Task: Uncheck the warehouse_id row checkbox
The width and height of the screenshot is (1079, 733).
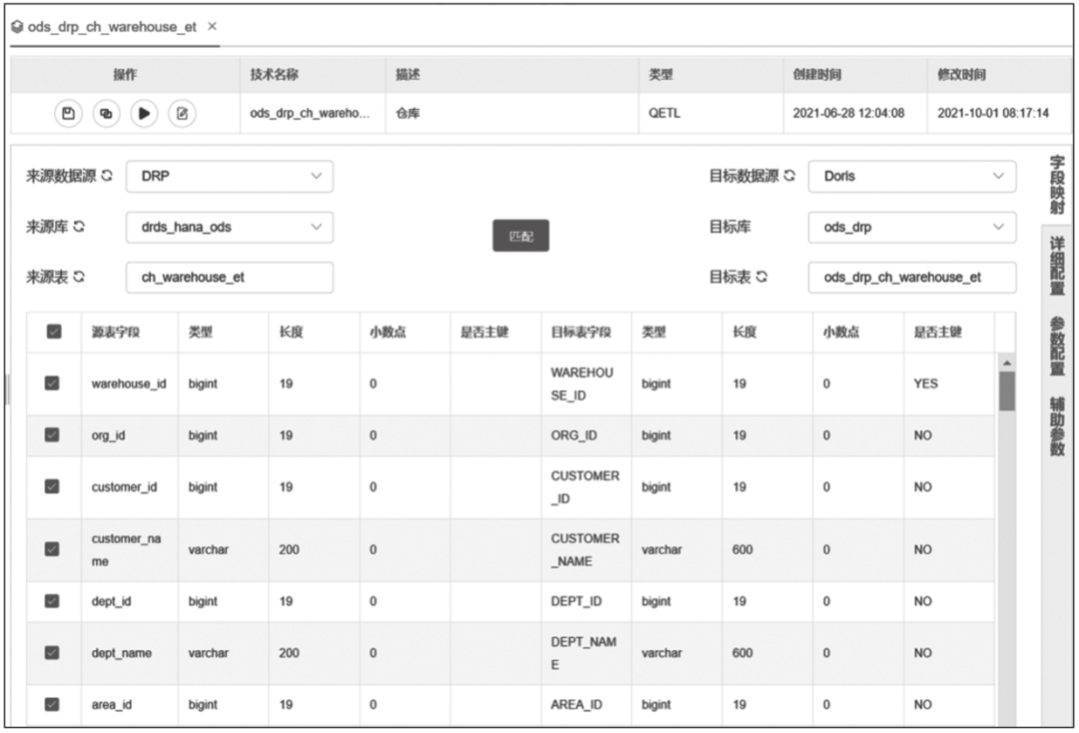Action: (x=52, y=383)
